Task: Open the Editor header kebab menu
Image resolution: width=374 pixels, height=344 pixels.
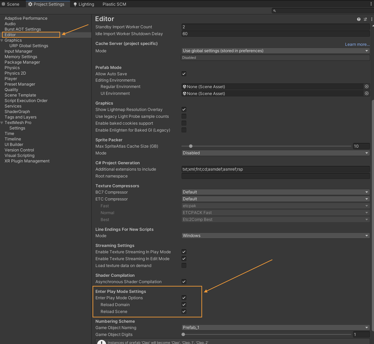Action: pos(371,19)
